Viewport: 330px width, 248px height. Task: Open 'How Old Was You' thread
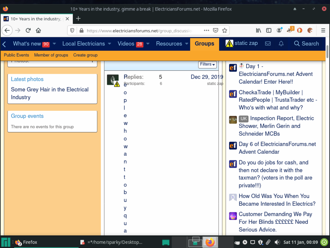click(277, 200)
